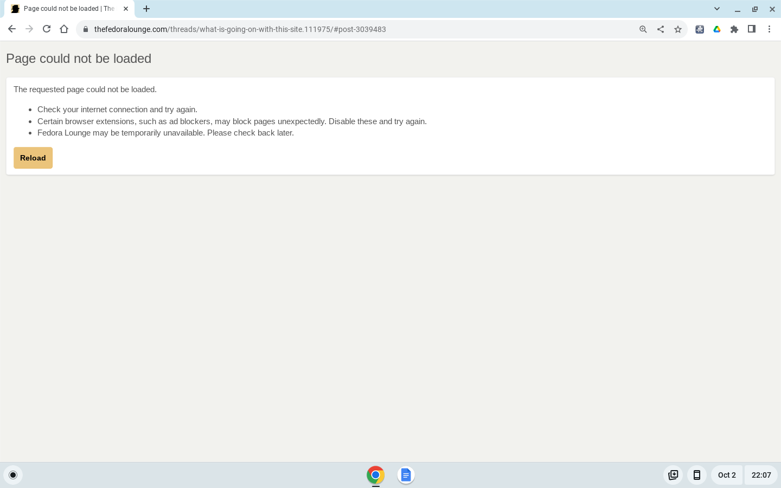Click the yellow Reload button
Screen dimensions: 781x488
pyautogui.click(x=33, y=158)
